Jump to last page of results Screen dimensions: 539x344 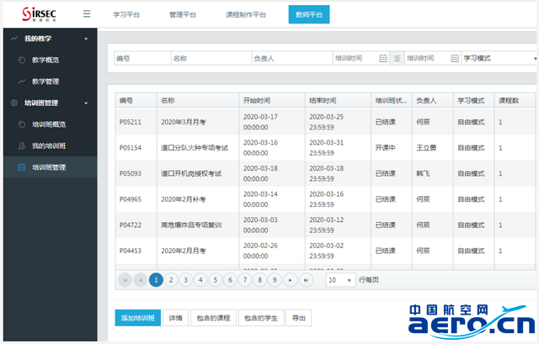click(306, 280)
